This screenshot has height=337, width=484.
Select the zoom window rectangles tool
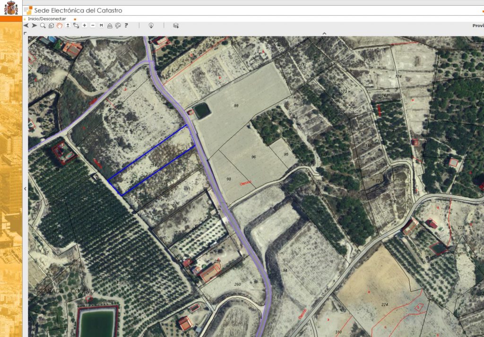click(76, 26)
